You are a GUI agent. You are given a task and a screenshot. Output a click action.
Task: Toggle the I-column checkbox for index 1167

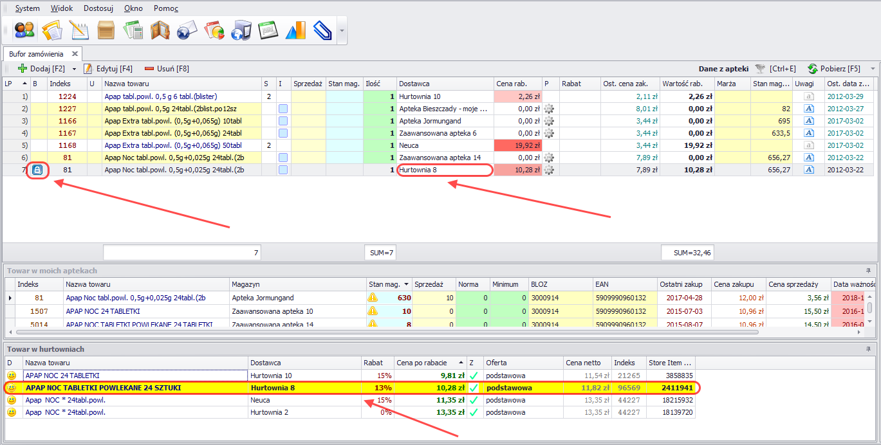pos(283,133)
